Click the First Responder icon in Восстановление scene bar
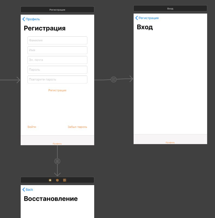215x218 pixels. point(57,180)
